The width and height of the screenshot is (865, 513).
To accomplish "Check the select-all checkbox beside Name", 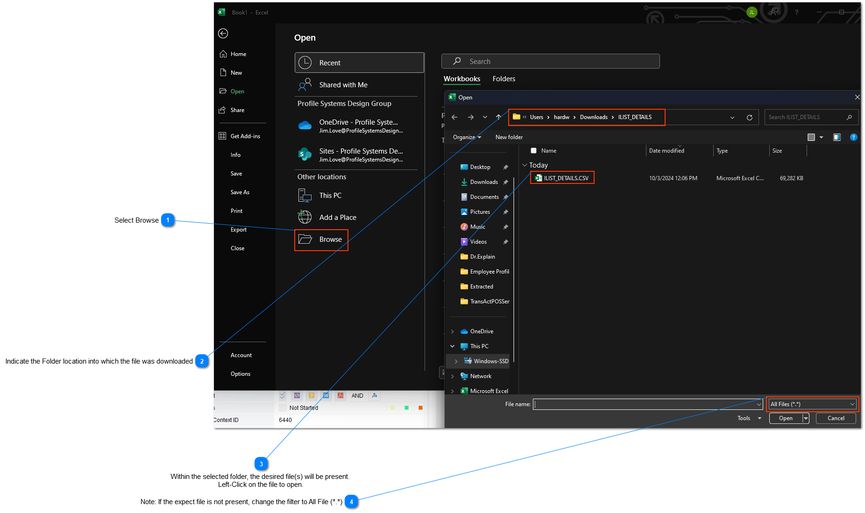I will 533,151.
